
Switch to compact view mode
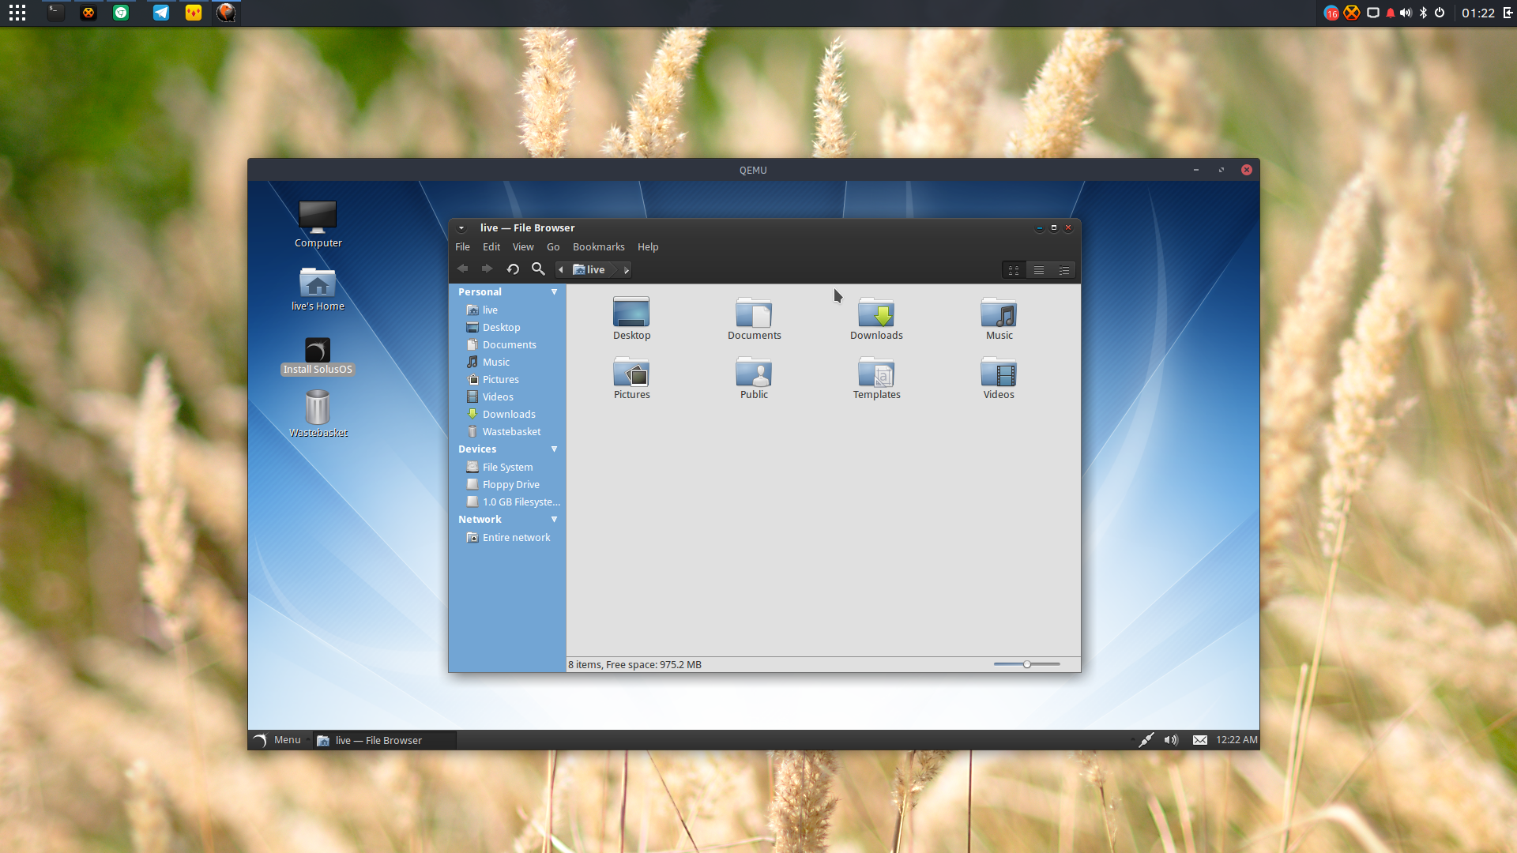tap(1064, 270)
